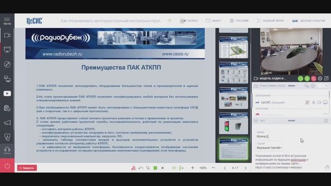Open the Макет layout menu

coord(214,21)
